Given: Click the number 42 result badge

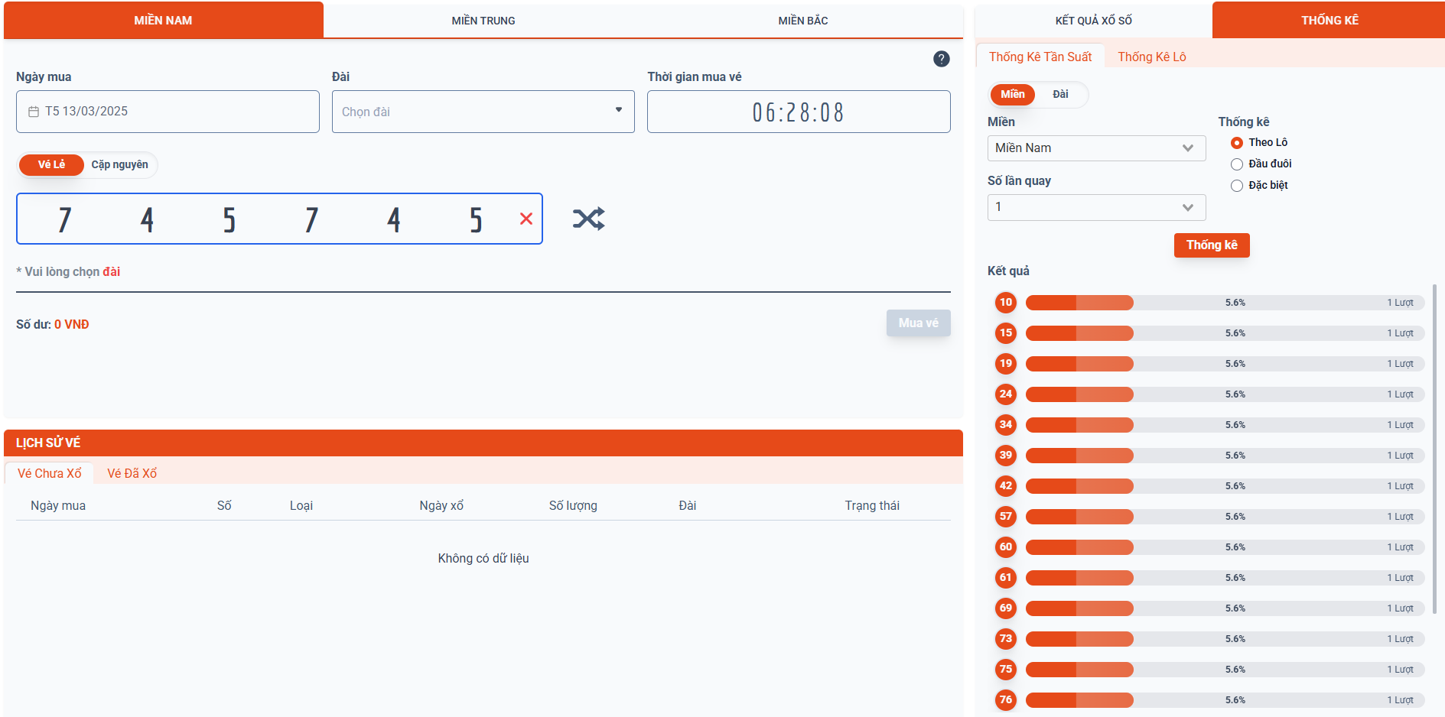Looking at the screenshot, I should click(x=1005, y=486).
